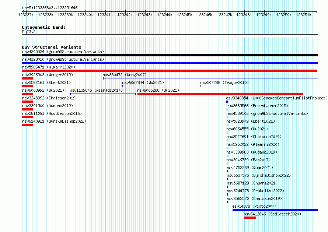Select nsv830472 (Wong2007) label
This screenshot has height=232, width=328.
(x=125, y=75)
